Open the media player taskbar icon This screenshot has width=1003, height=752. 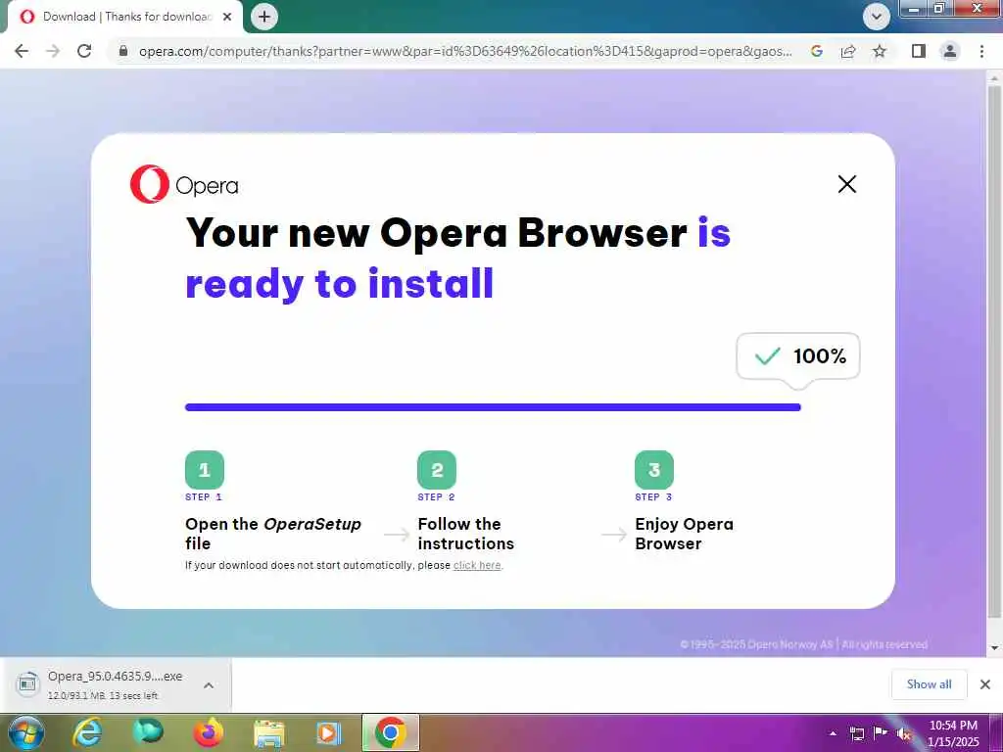pyautogui.click(x=329, y=732)
